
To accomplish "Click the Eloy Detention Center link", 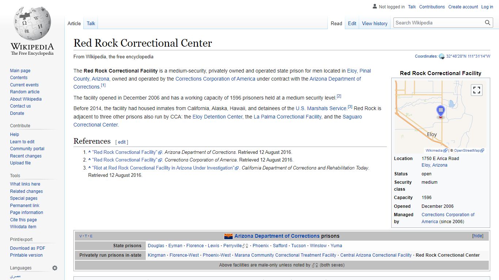I will (217, 117).
